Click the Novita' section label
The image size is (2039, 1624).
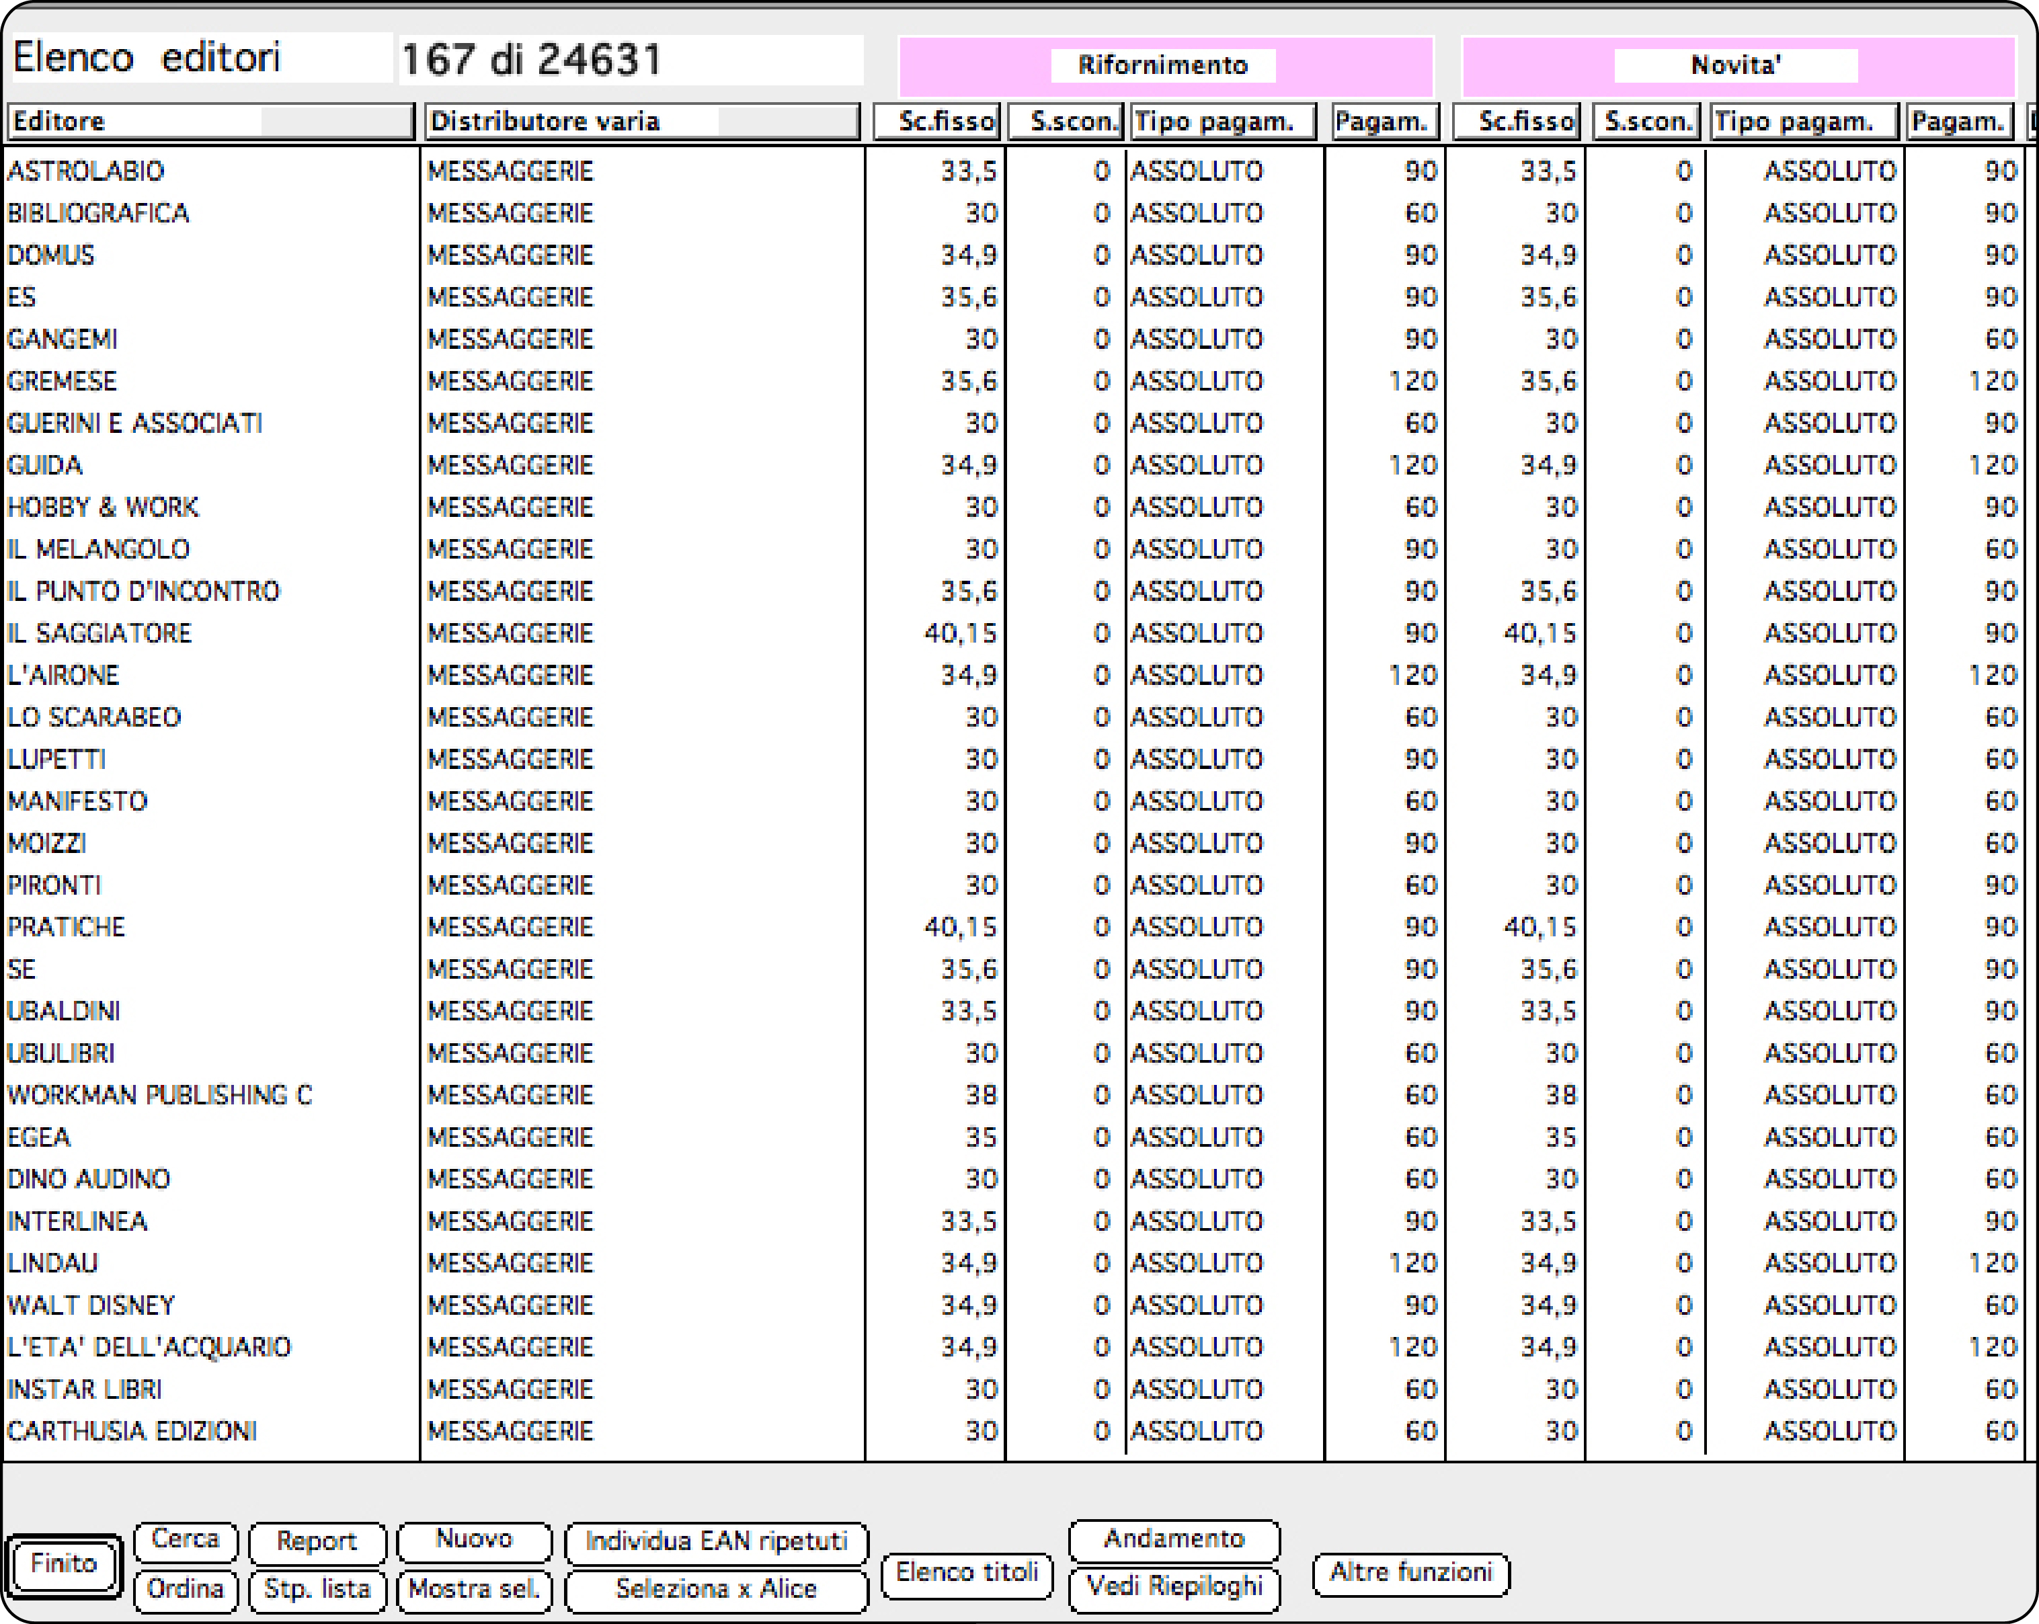(1735, 65)
